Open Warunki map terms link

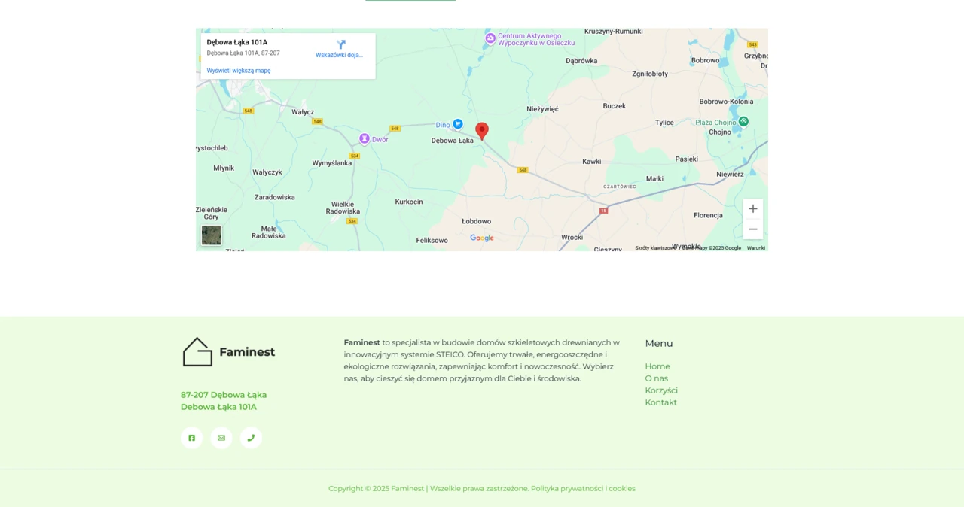pyautogui.click(x=756, y=248)
